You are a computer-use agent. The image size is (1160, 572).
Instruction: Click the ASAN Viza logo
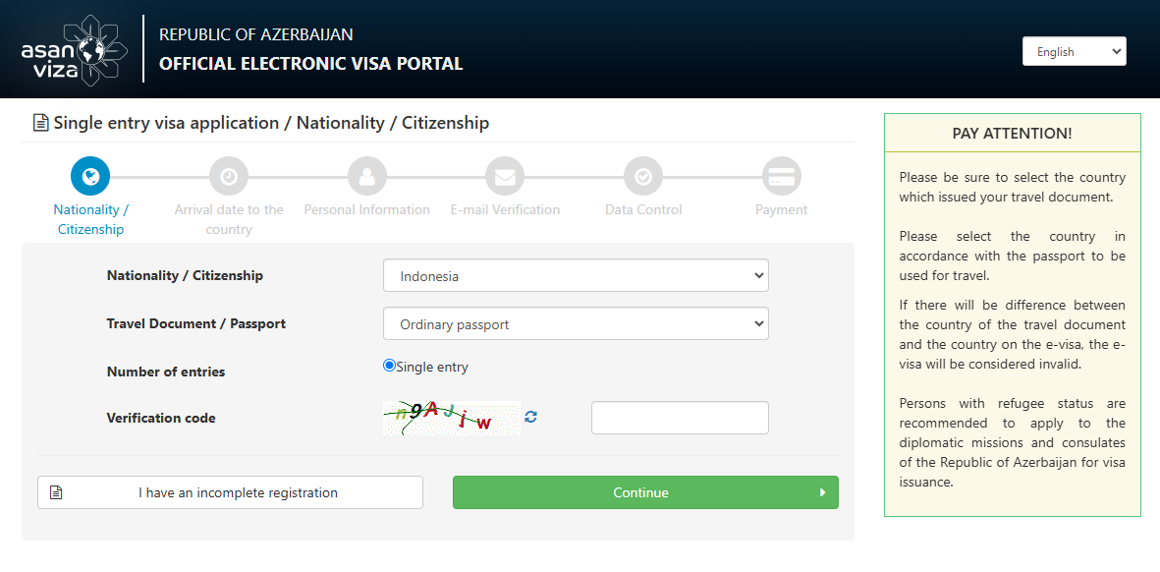pos(74,50)
